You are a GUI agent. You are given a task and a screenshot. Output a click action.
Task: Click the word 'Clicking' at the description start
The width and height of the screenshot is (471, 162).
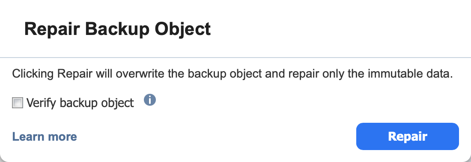click(33, 74)
